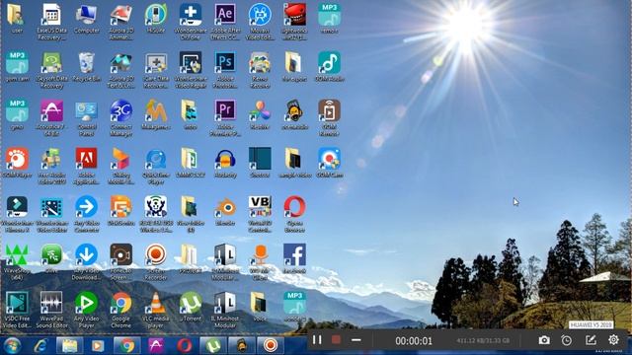This screenshot has height=355, width=632.
Task: Select the Movavi Video Editor icon
Action: click(260, 22)
